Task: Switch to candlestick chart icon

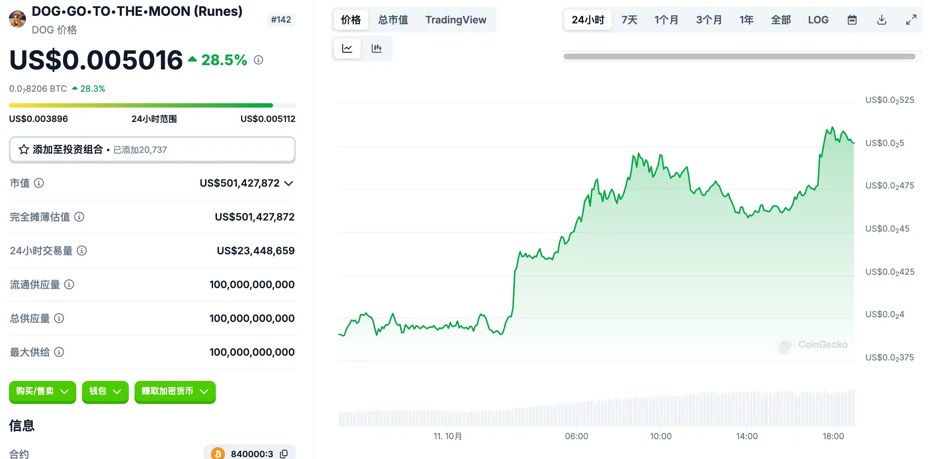Action: pyautogui.click(x=376, y=48)
